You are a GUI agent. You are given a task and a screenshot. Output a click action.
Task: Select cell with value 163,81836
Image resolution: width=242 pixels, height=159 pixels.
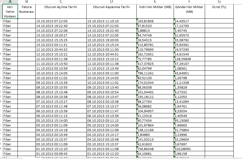click(155, 21)
